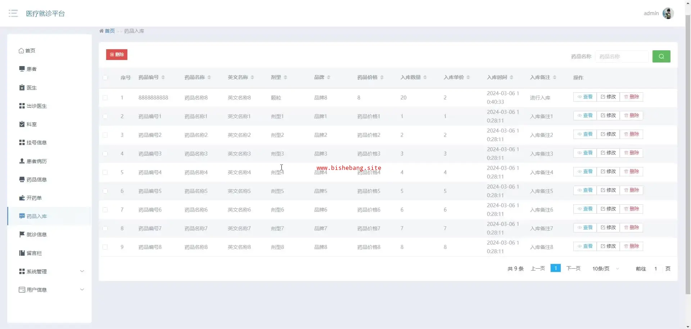Click 修改 for row 3
This screenshot has width=691, height=329.
click(x=608, y=134)
